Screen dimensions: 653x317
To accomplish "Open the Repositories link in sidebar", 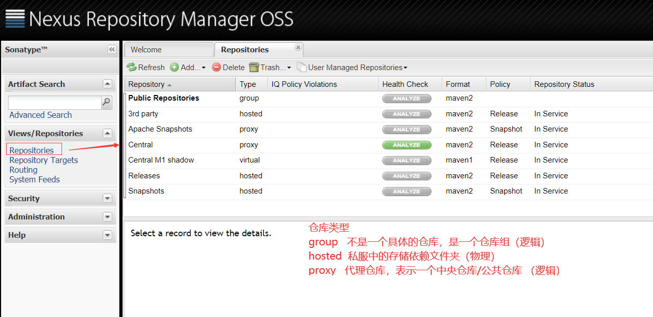I will pyautogui.click(x=32, y=150).
